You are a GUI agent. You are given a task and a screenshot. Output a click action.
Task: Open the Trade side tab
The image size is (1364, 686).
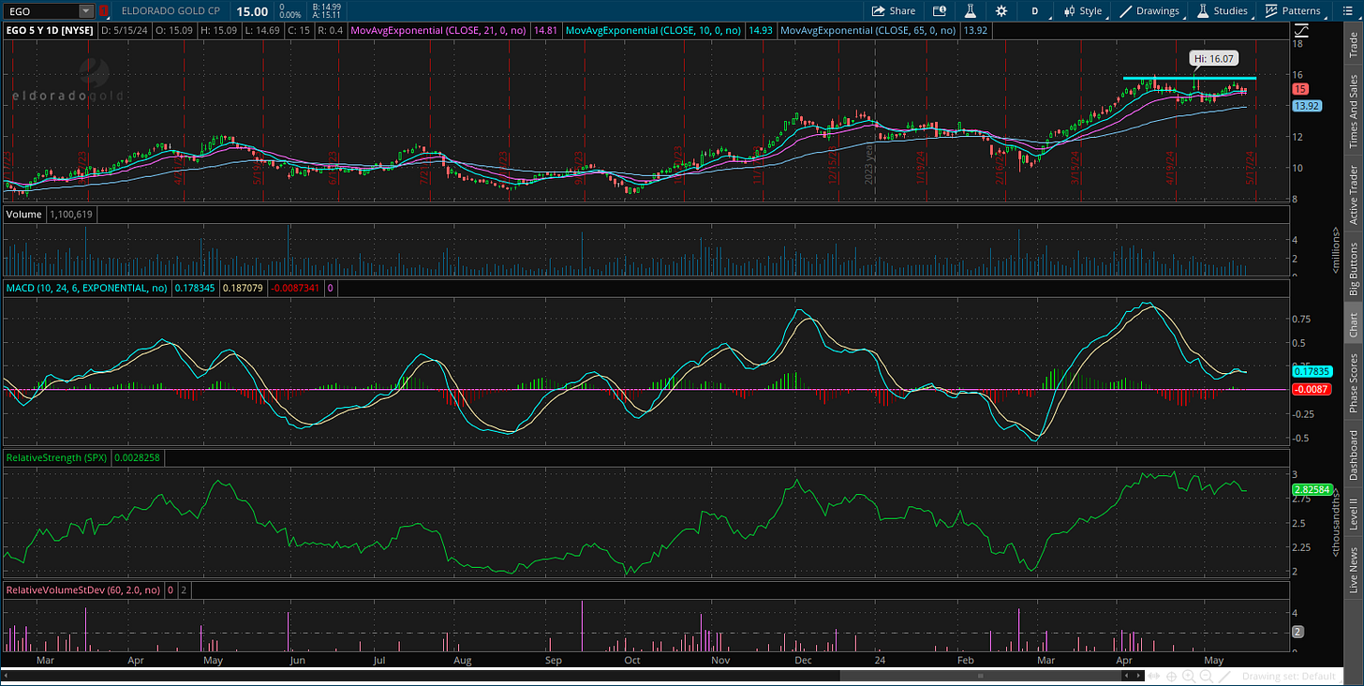[1353, 45]
